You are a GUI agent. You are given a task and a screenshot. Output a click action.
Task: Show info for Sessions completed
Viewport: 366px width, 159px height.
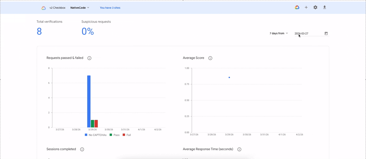click(82, 149)
